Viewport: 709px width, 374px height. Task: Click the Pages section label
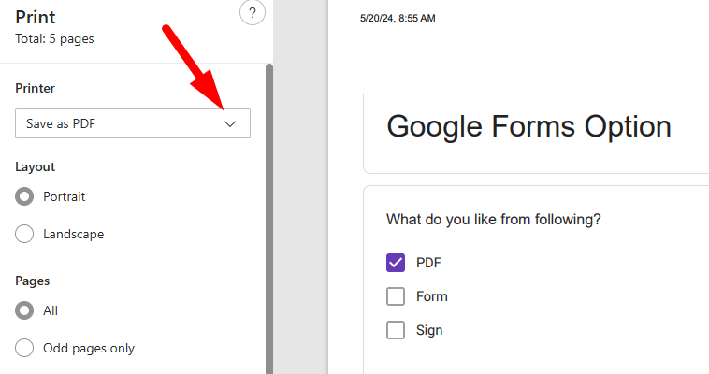32,280
